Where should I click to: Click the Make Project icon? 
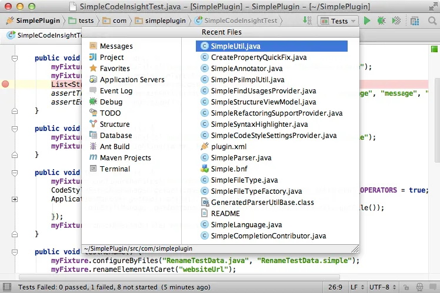click(x=307, y=21)
